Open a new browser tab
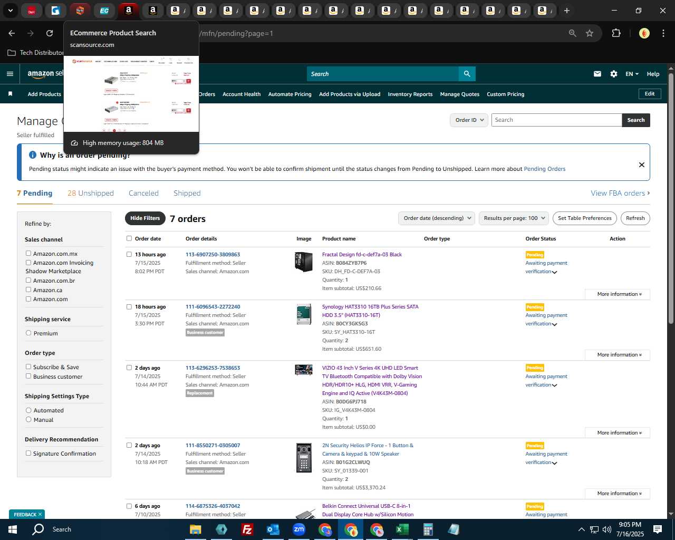This screenshot has height=540, width=675. coord(567,11)
